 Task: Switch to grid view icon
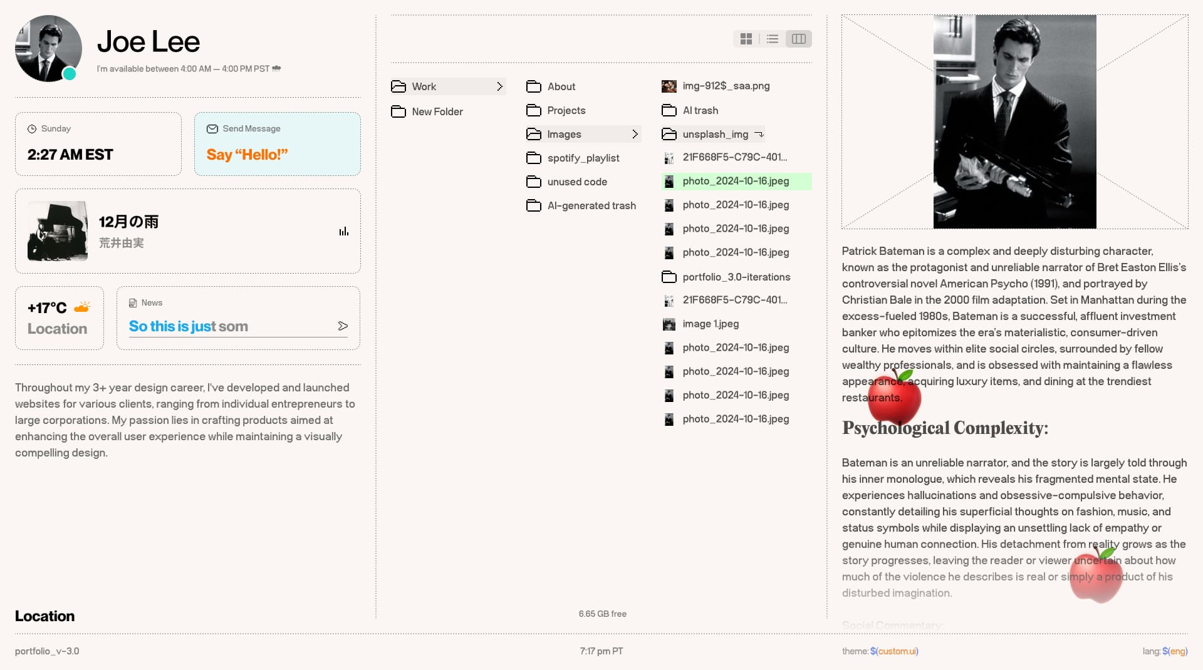746,39
